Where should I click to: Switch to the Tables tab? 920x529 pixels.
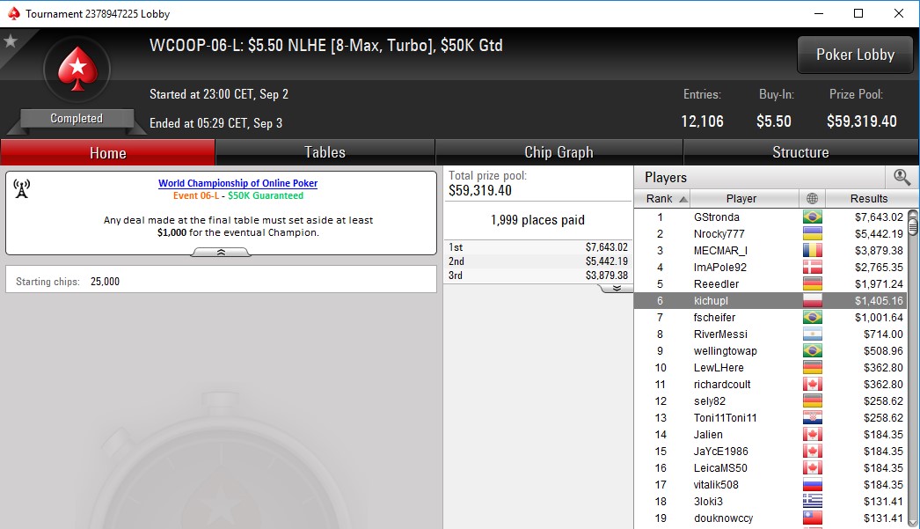point(325,152)
